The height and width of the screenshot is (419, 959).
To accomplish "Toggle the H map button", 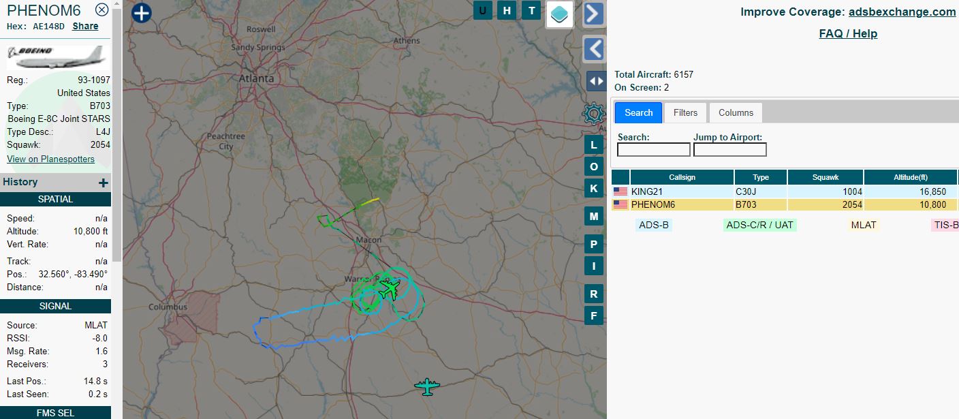I will click(x=507, y=10).
